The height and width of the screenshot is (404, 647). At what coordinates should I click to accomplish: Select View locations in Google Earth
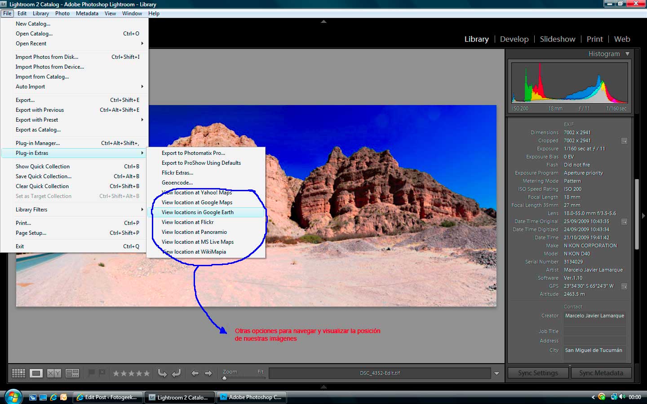point(206,212)
